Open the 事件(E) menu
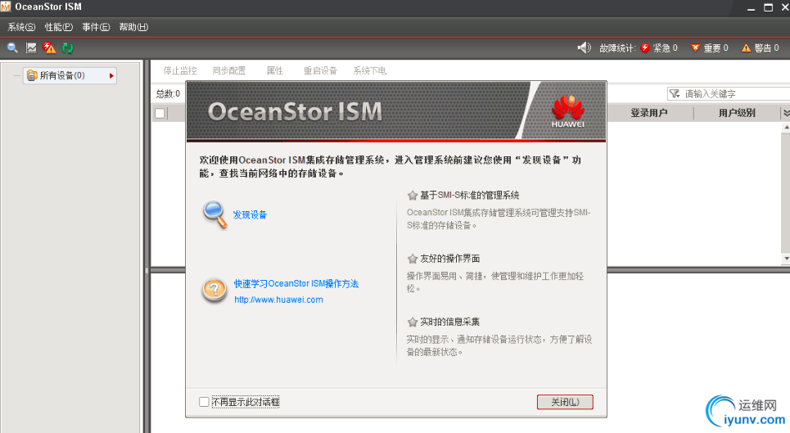This screenshot has height=433, width=790. click(x=96, y=27)
